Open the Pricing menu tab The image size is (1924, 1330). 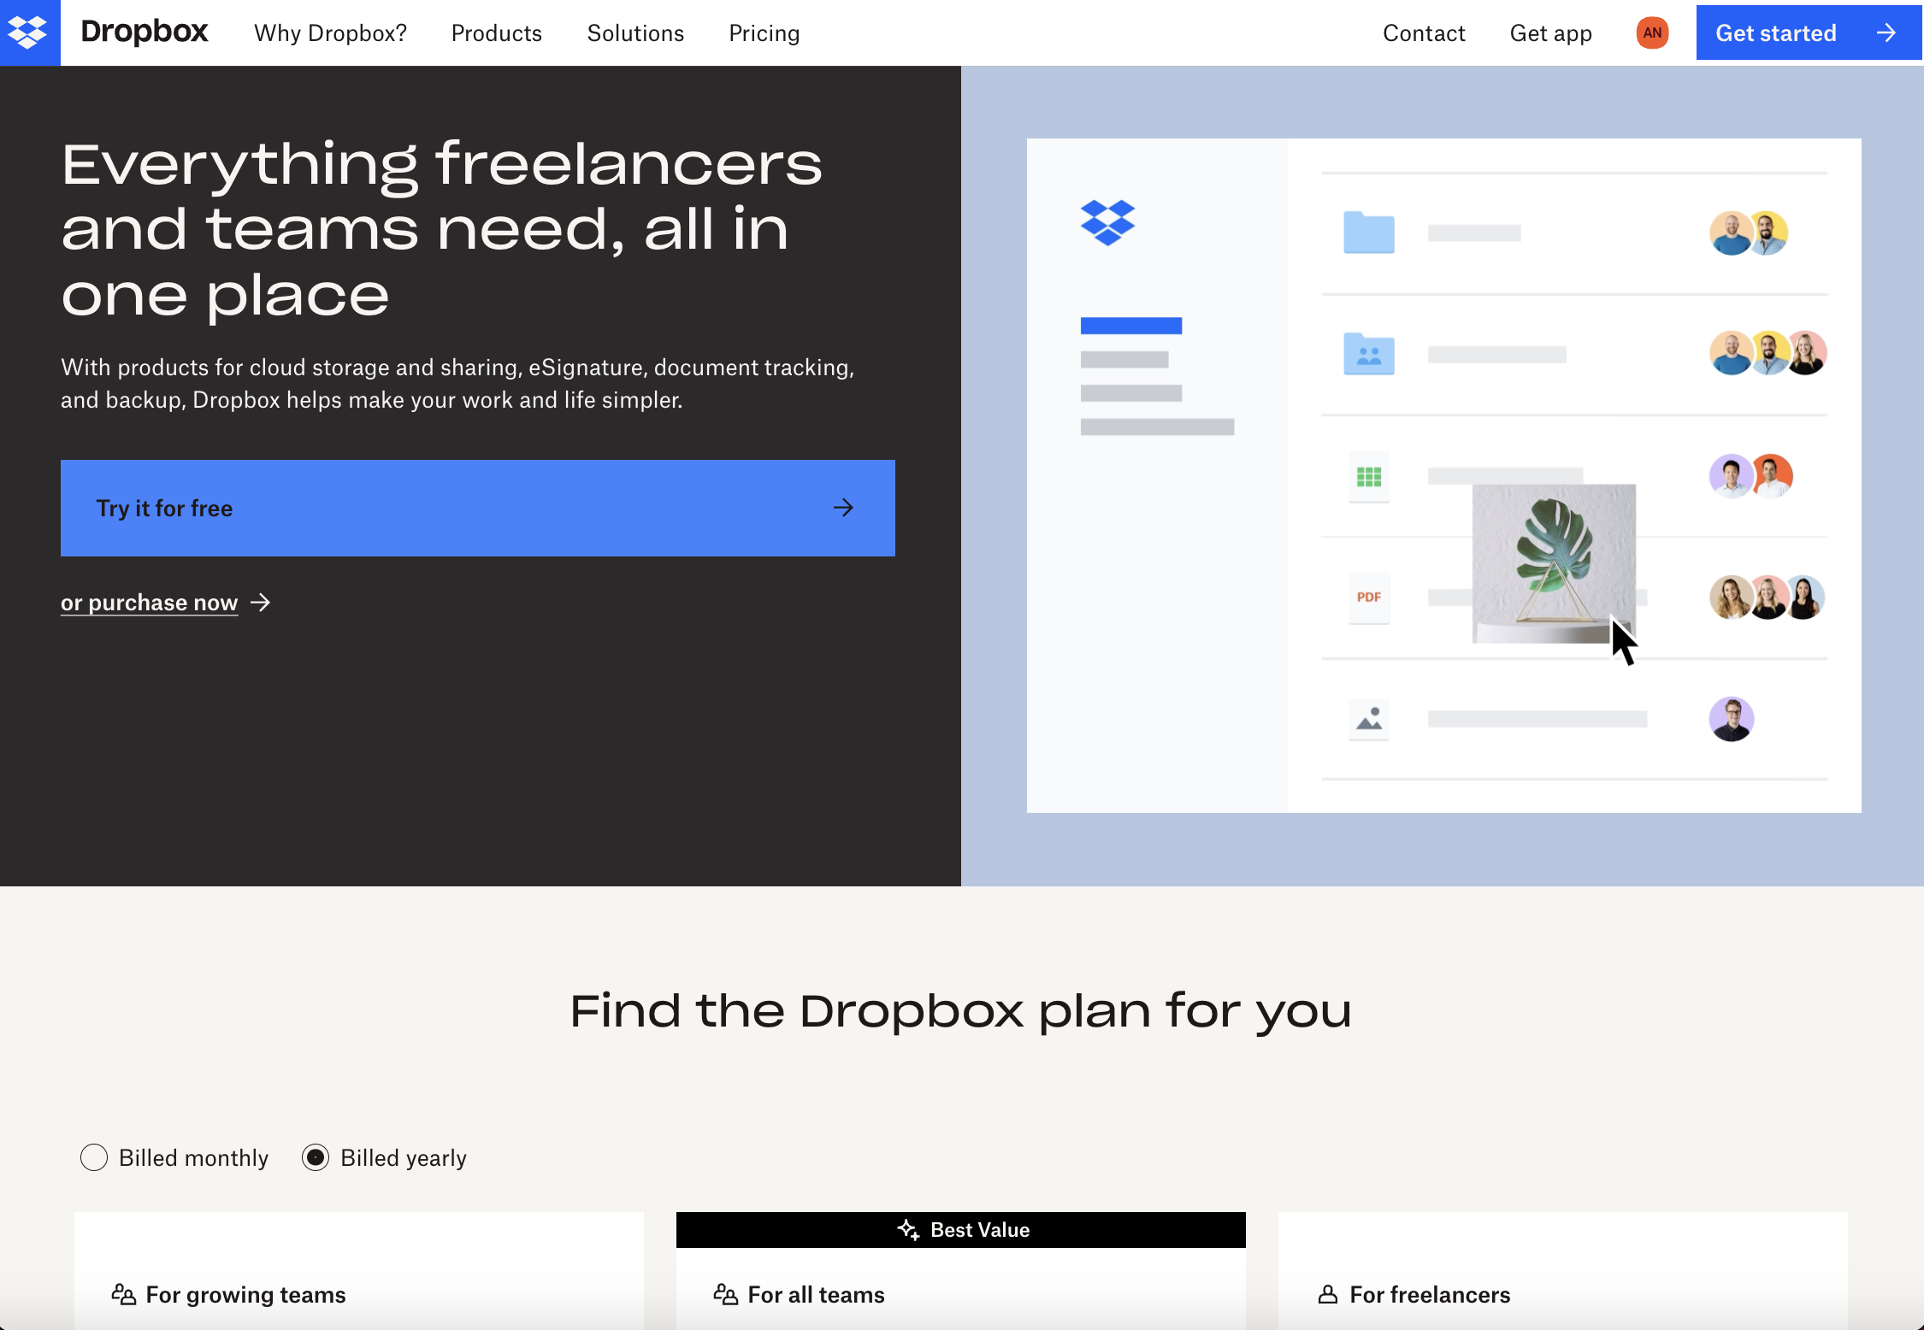click(764, 32)
